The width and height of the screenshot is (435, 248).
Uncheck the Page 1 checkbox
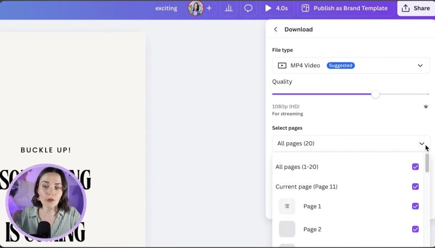coord(415,206)
